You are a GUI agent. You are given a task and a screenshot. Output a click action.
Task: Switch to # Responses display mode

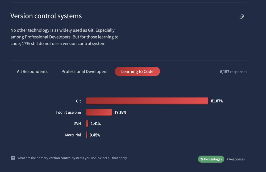pos(236,159)
